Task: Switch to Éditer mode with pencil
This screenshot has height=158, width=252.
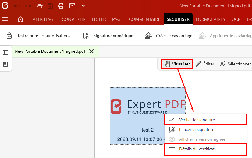Action: (205, 64)
